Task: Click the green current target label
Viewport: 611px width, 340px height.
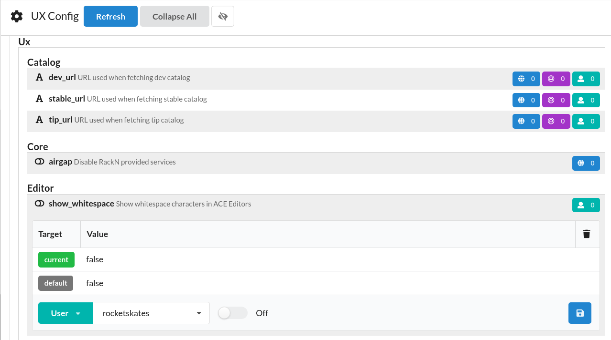Action: point(56,260)
